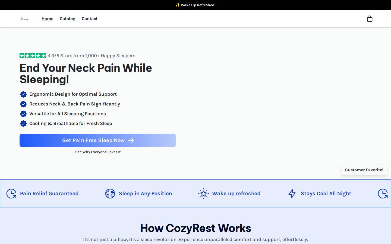
Task: Click checkmark badge beside Versatile for All Sleeping
Action: 23,114
